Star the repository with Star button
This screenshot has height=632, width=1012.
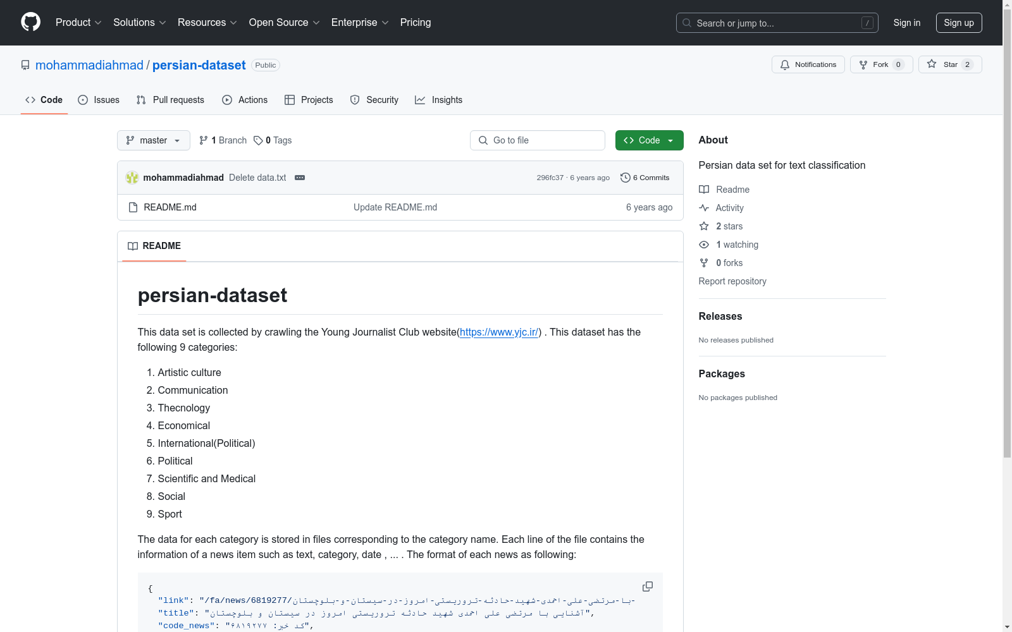point(950,64)
